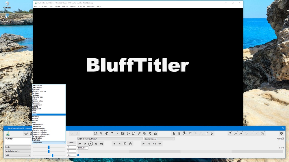Click the L icon with lightning bolt
289x162 pixels.
coord(190,133)
